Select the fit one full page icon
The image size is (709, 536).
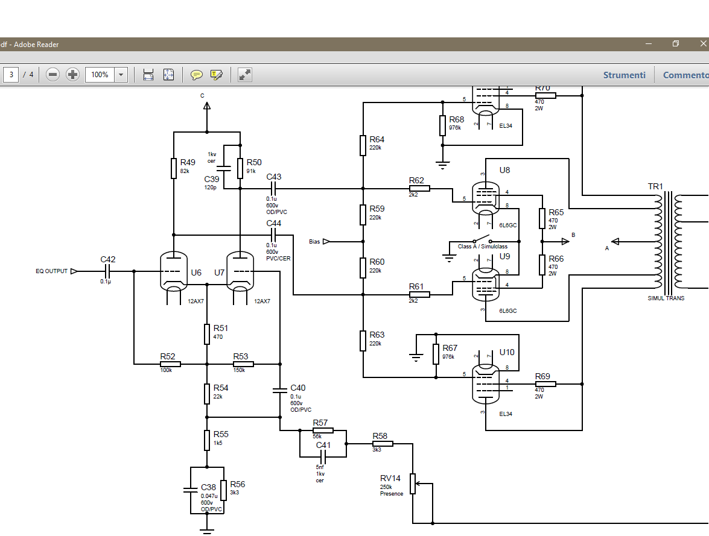tap(168, 75)
